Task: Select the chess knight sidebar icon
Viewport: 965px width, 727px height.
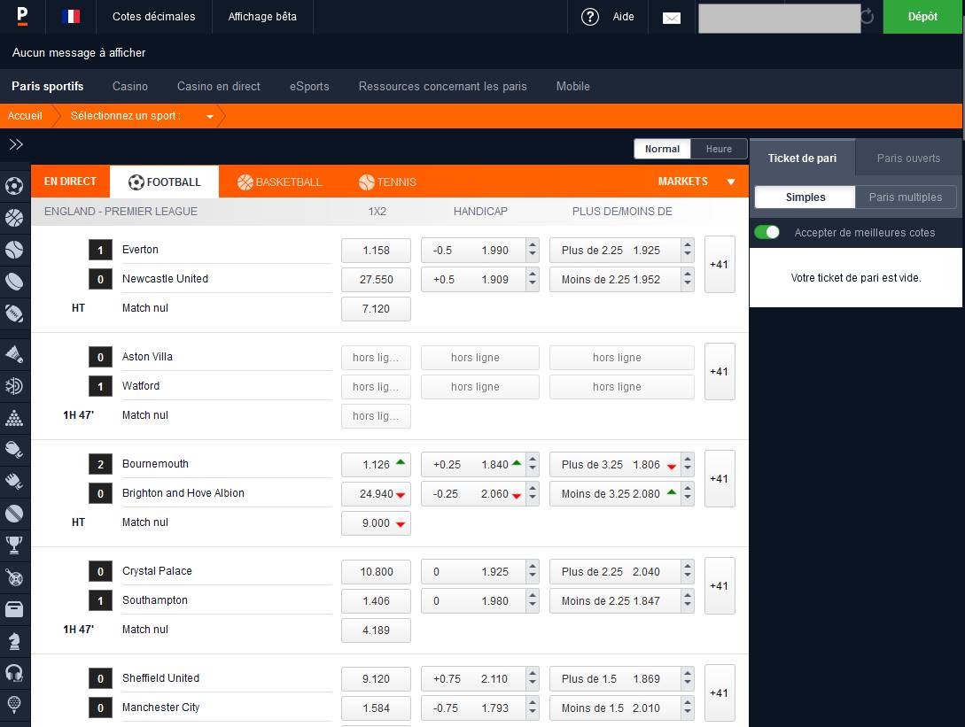Action: point(14,641)
